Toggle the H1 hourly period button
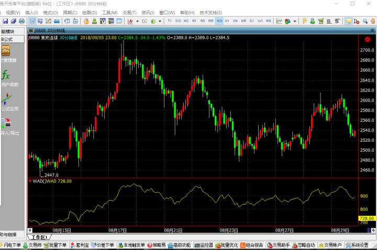377x250 pixels. click(x=228, y=21)
